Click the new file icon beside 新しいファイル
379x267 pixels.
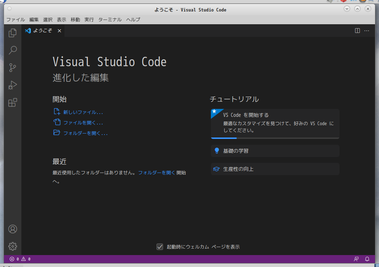tap(57, 111)
